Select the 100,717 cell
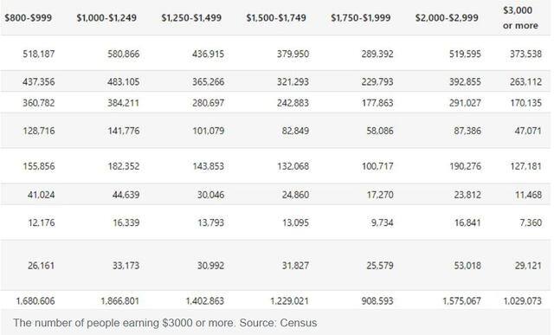 point(377,166)
